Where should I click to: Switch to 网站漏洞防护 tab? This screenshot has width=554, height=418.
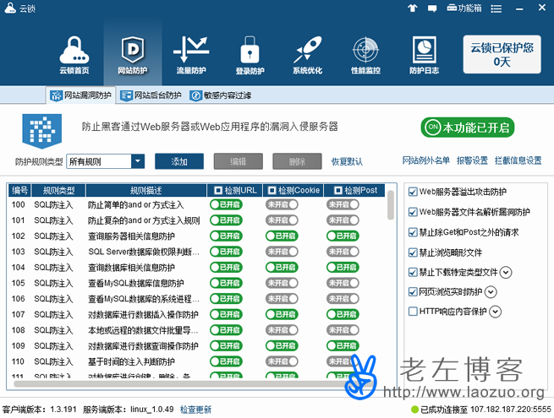[x=81, y=95]
